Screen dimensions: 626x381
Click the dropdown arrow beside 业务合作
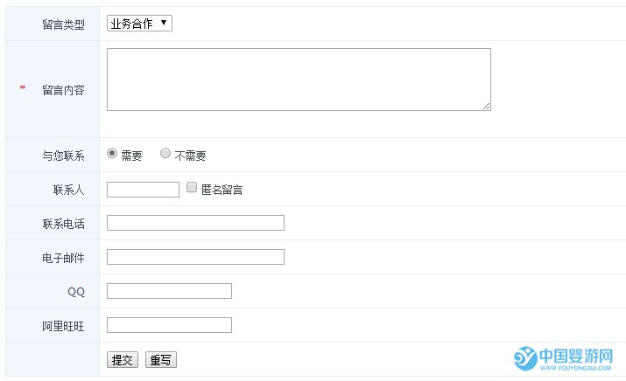coord(164,23)
